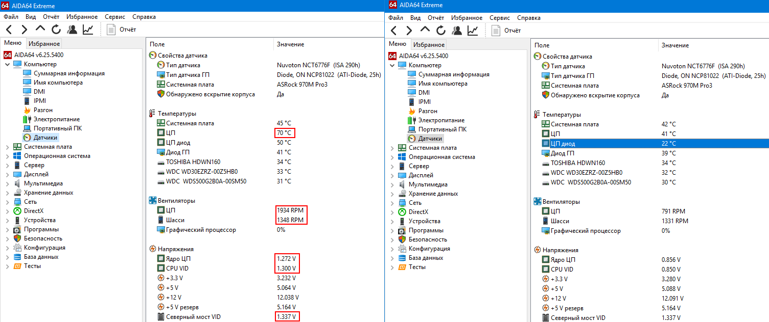
Task: Collapse Компьютер node in right window tree
Action: (x=392, y=65)
